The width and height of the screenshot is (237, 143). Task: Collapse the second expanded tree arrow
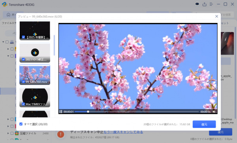(8, 56)
